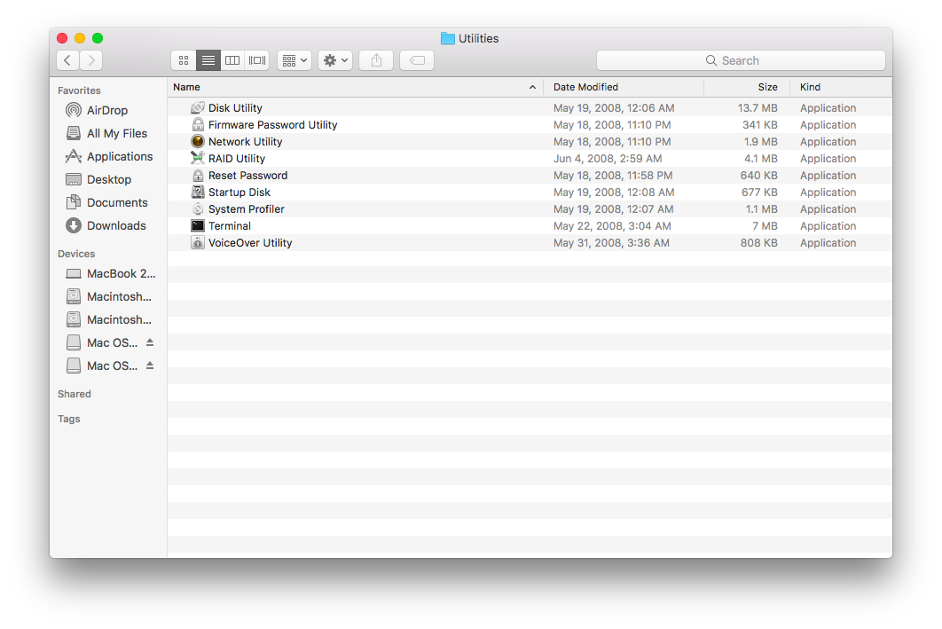Sort by the Kind column header

pos(841,87)
